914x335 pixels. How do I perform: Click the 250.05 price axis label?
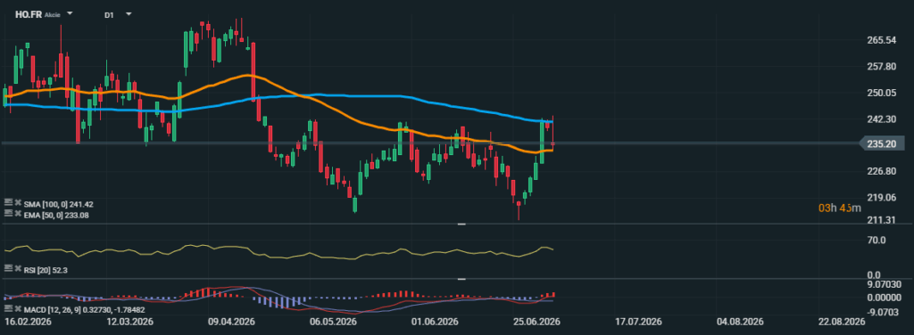882,93
